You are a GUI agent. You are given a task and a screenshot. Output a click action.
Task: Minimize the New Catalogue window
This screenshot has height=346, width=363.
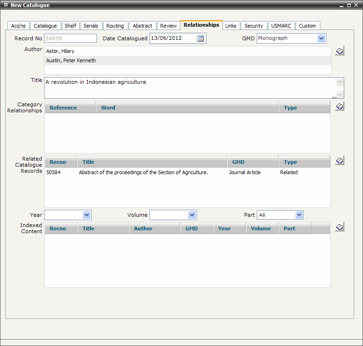341,5
